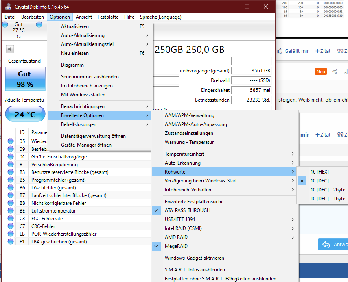Click the CrystalDiskInfo title bar app icon

(x=8, y=7)
